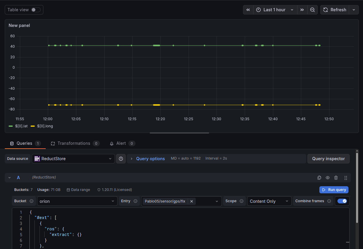Click the panel title New panel
This screenshot has width=363, height=249.
[19, 25]
